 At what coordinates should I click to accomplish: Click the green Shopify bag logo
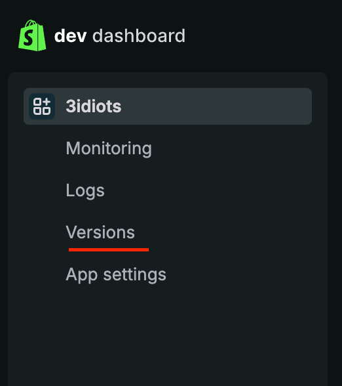click(32, 35)
